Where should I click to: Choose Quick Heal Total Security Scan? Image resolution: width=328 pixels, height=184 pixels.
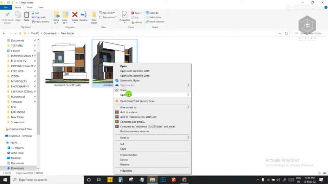tap(137, 101)
